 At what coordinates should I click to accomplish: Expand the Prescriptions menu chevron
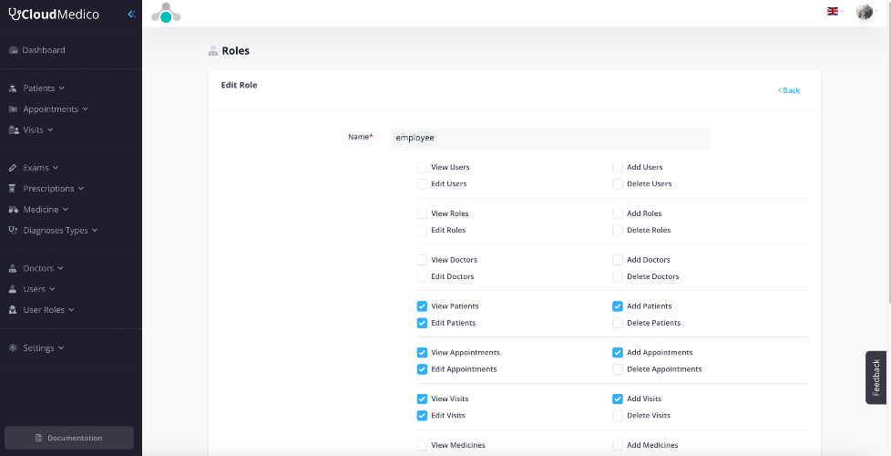(81, 188)
